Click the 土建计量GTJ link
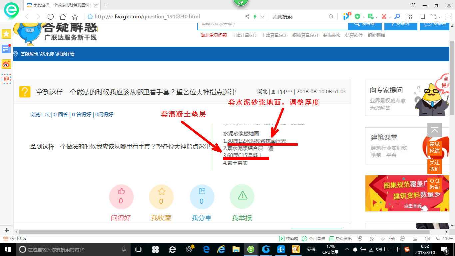455x256 pixels. [244, 35]
